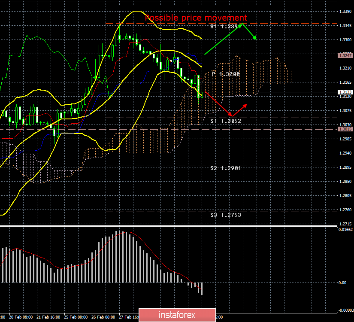Click the MACD scale value 0.01662
Image resolution: width=354 pixels, height=322 pixels.
pos(345,230)
